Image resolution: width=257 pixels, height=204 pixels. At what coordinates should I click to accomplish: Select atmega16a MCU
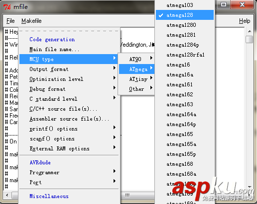pyautogui.click(x=185, y=74)
